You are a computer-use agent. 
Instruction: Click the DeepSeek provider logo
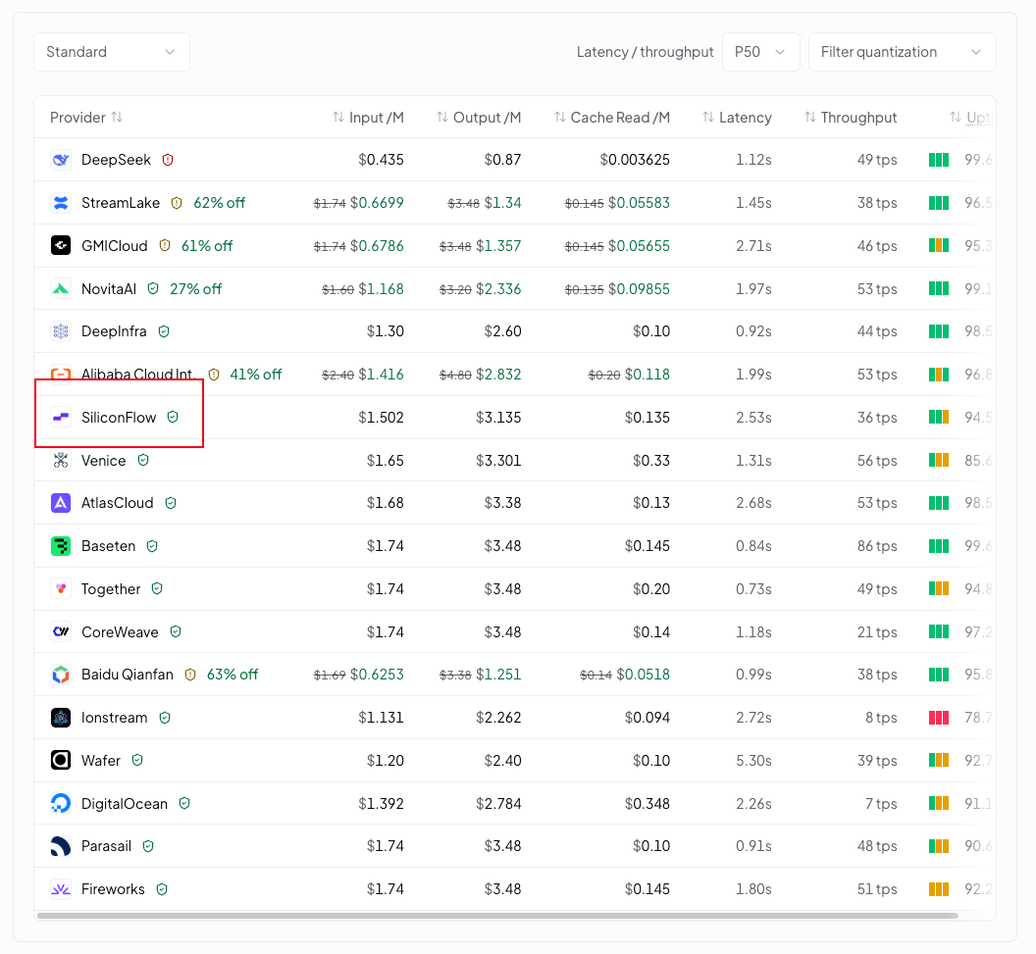(61, 160)
